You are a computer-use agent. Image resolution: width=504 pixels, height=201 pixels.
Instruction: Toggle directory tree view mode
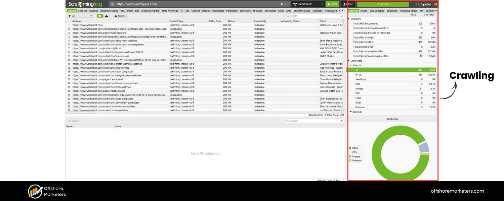(107, 15)
